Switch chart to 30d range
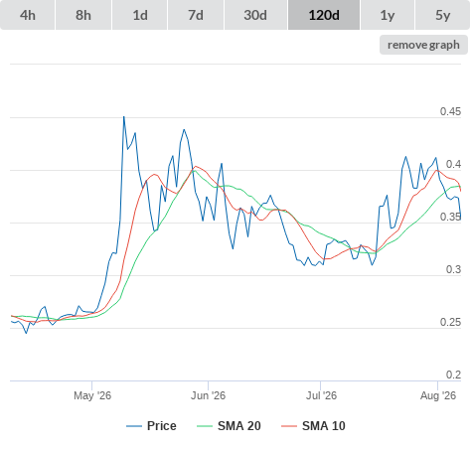 (x=255, y=15)
